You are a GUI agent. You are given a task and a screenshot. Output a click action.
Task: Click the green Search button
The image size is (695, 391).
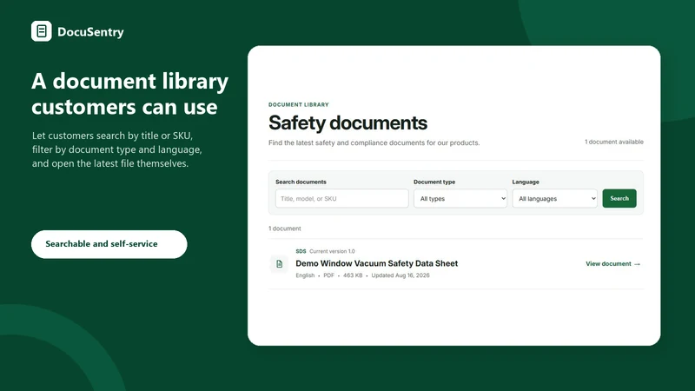tap(619, 199)
